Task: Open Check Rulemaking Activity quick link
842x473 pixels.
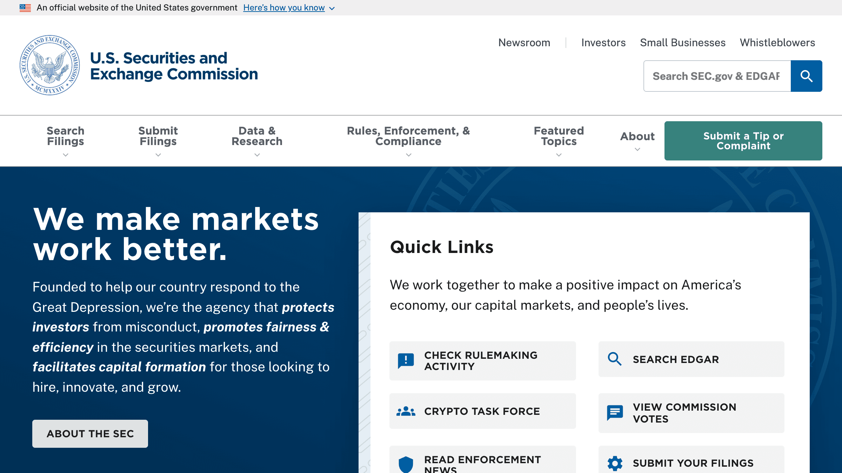Action: tap(483, 361)
